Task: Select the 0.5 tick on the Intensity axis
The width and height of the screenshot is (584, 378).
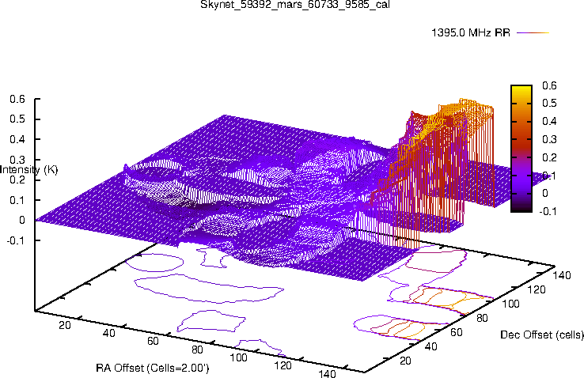Action: (x=17, y=119)
